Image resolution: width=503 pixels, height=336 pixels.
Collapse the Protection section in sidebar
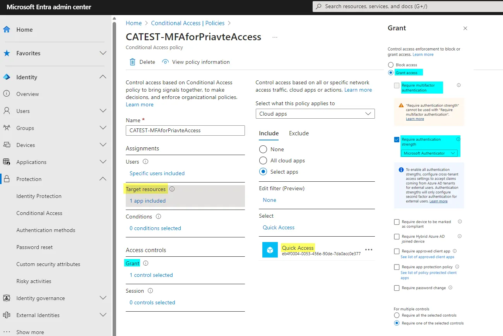click(x=103, y=179)
